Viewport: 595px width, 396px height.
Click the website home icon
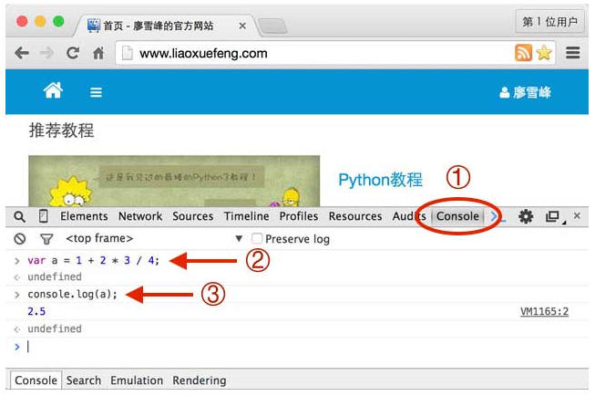[x=54, y=91]
